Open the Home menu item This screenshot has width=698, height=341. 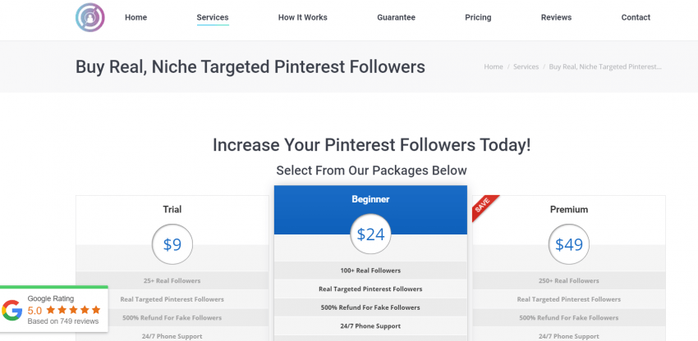135,17
